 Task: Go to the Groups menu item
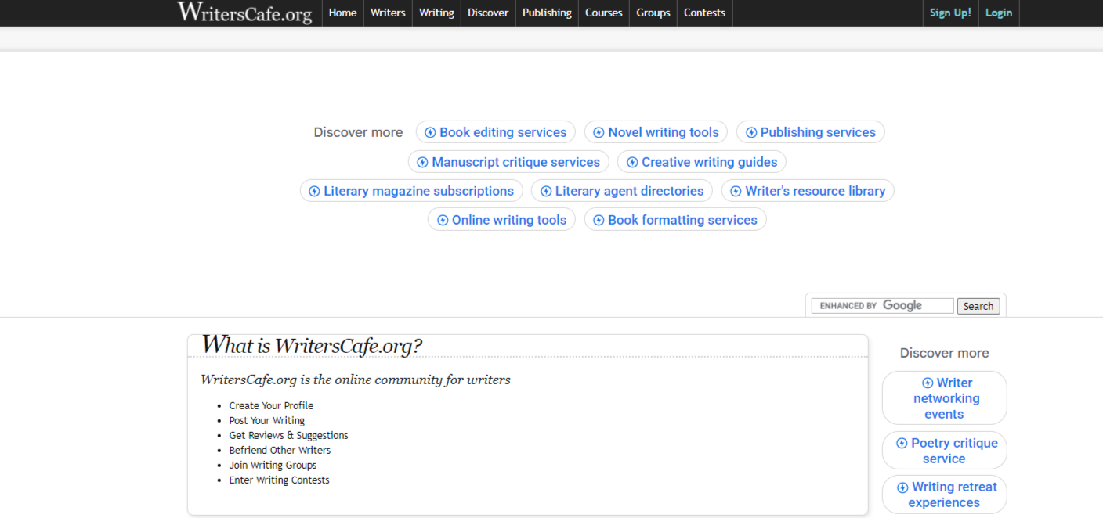click(653, 13)
